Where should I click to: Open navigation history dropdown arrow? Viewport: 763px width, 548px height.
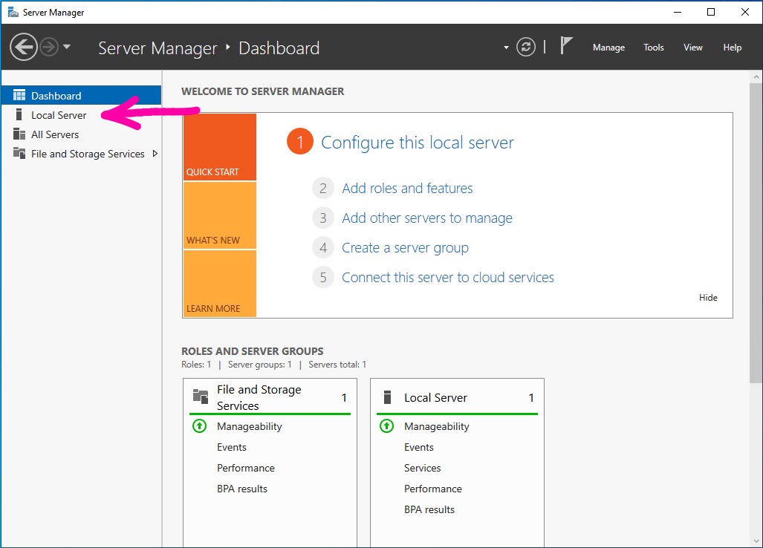[x=67, y=47]
